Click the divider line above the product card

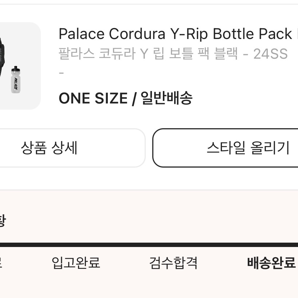click(x=149, y=4)
